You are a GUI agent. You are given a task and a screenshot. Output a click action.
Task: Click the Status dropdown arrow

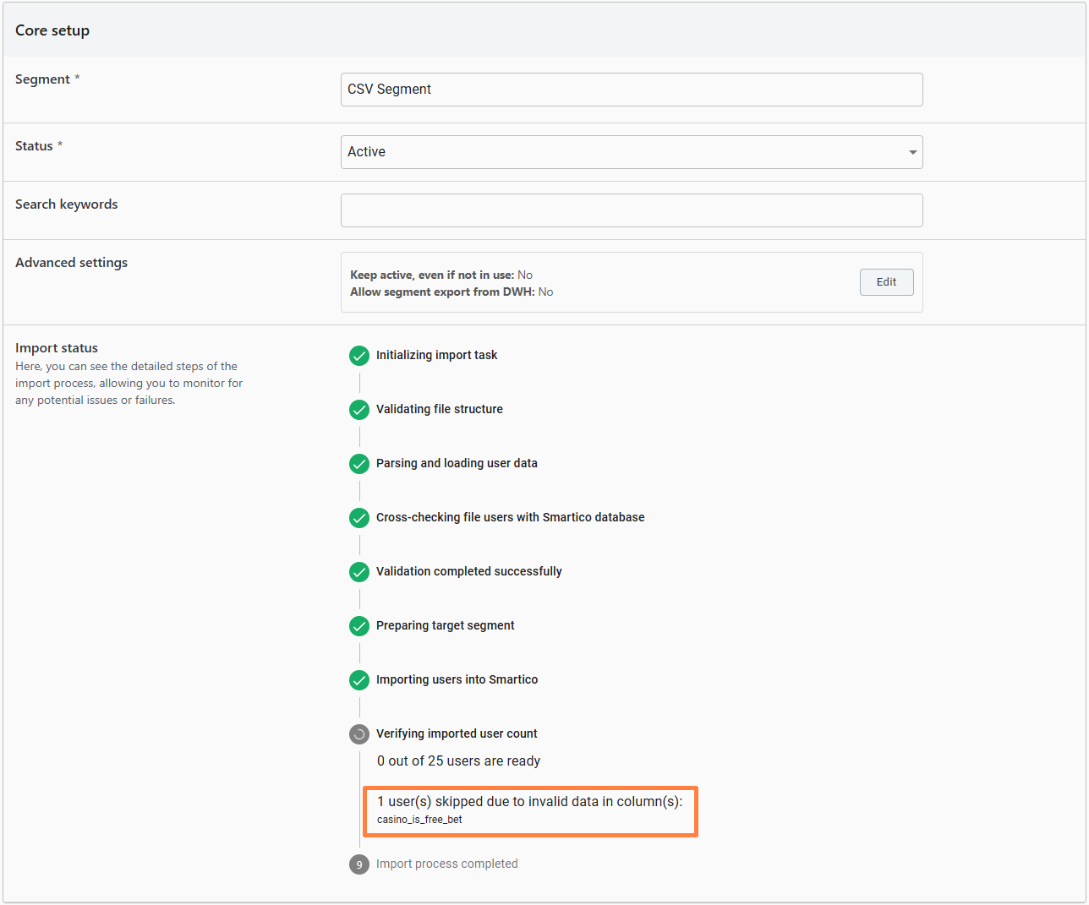912,153
